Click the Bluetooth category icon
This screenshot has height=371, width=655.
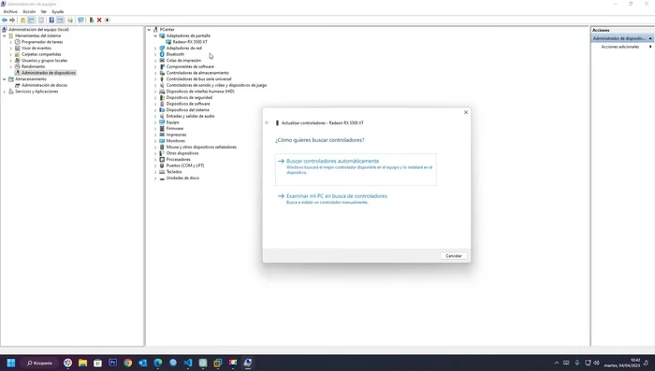(162, 54)
